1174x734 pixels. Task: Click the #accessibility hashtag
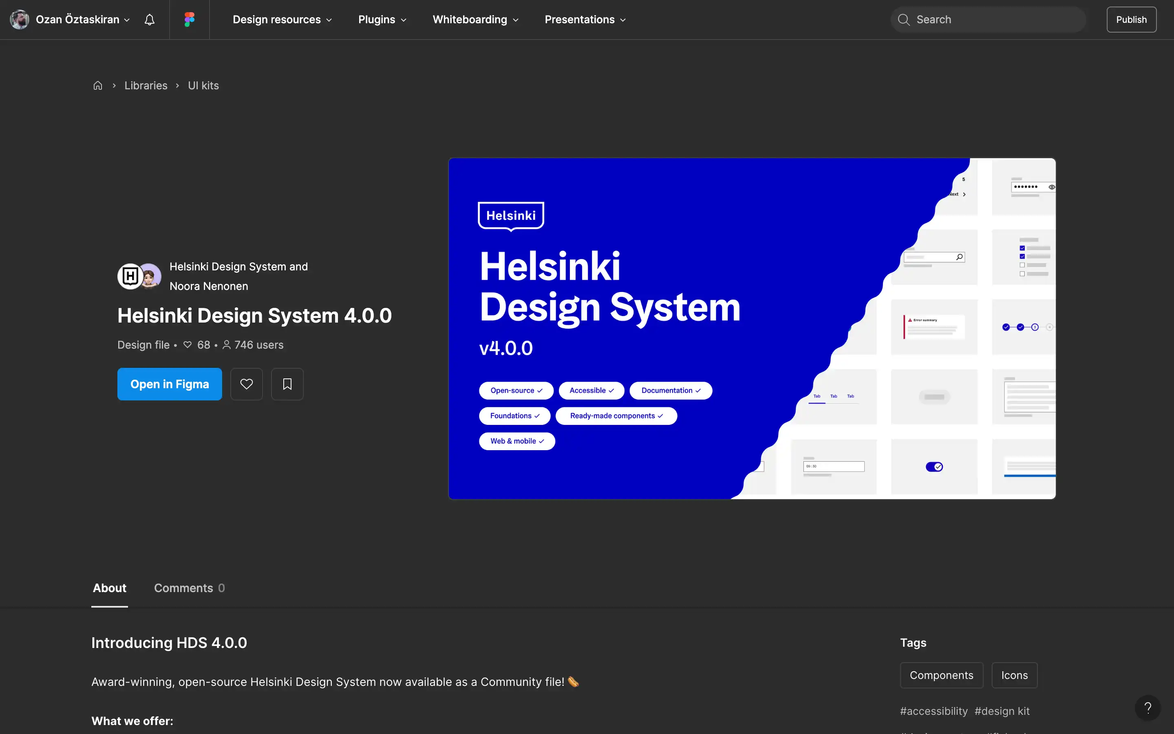pyautogui.click(x=933, y=711)
